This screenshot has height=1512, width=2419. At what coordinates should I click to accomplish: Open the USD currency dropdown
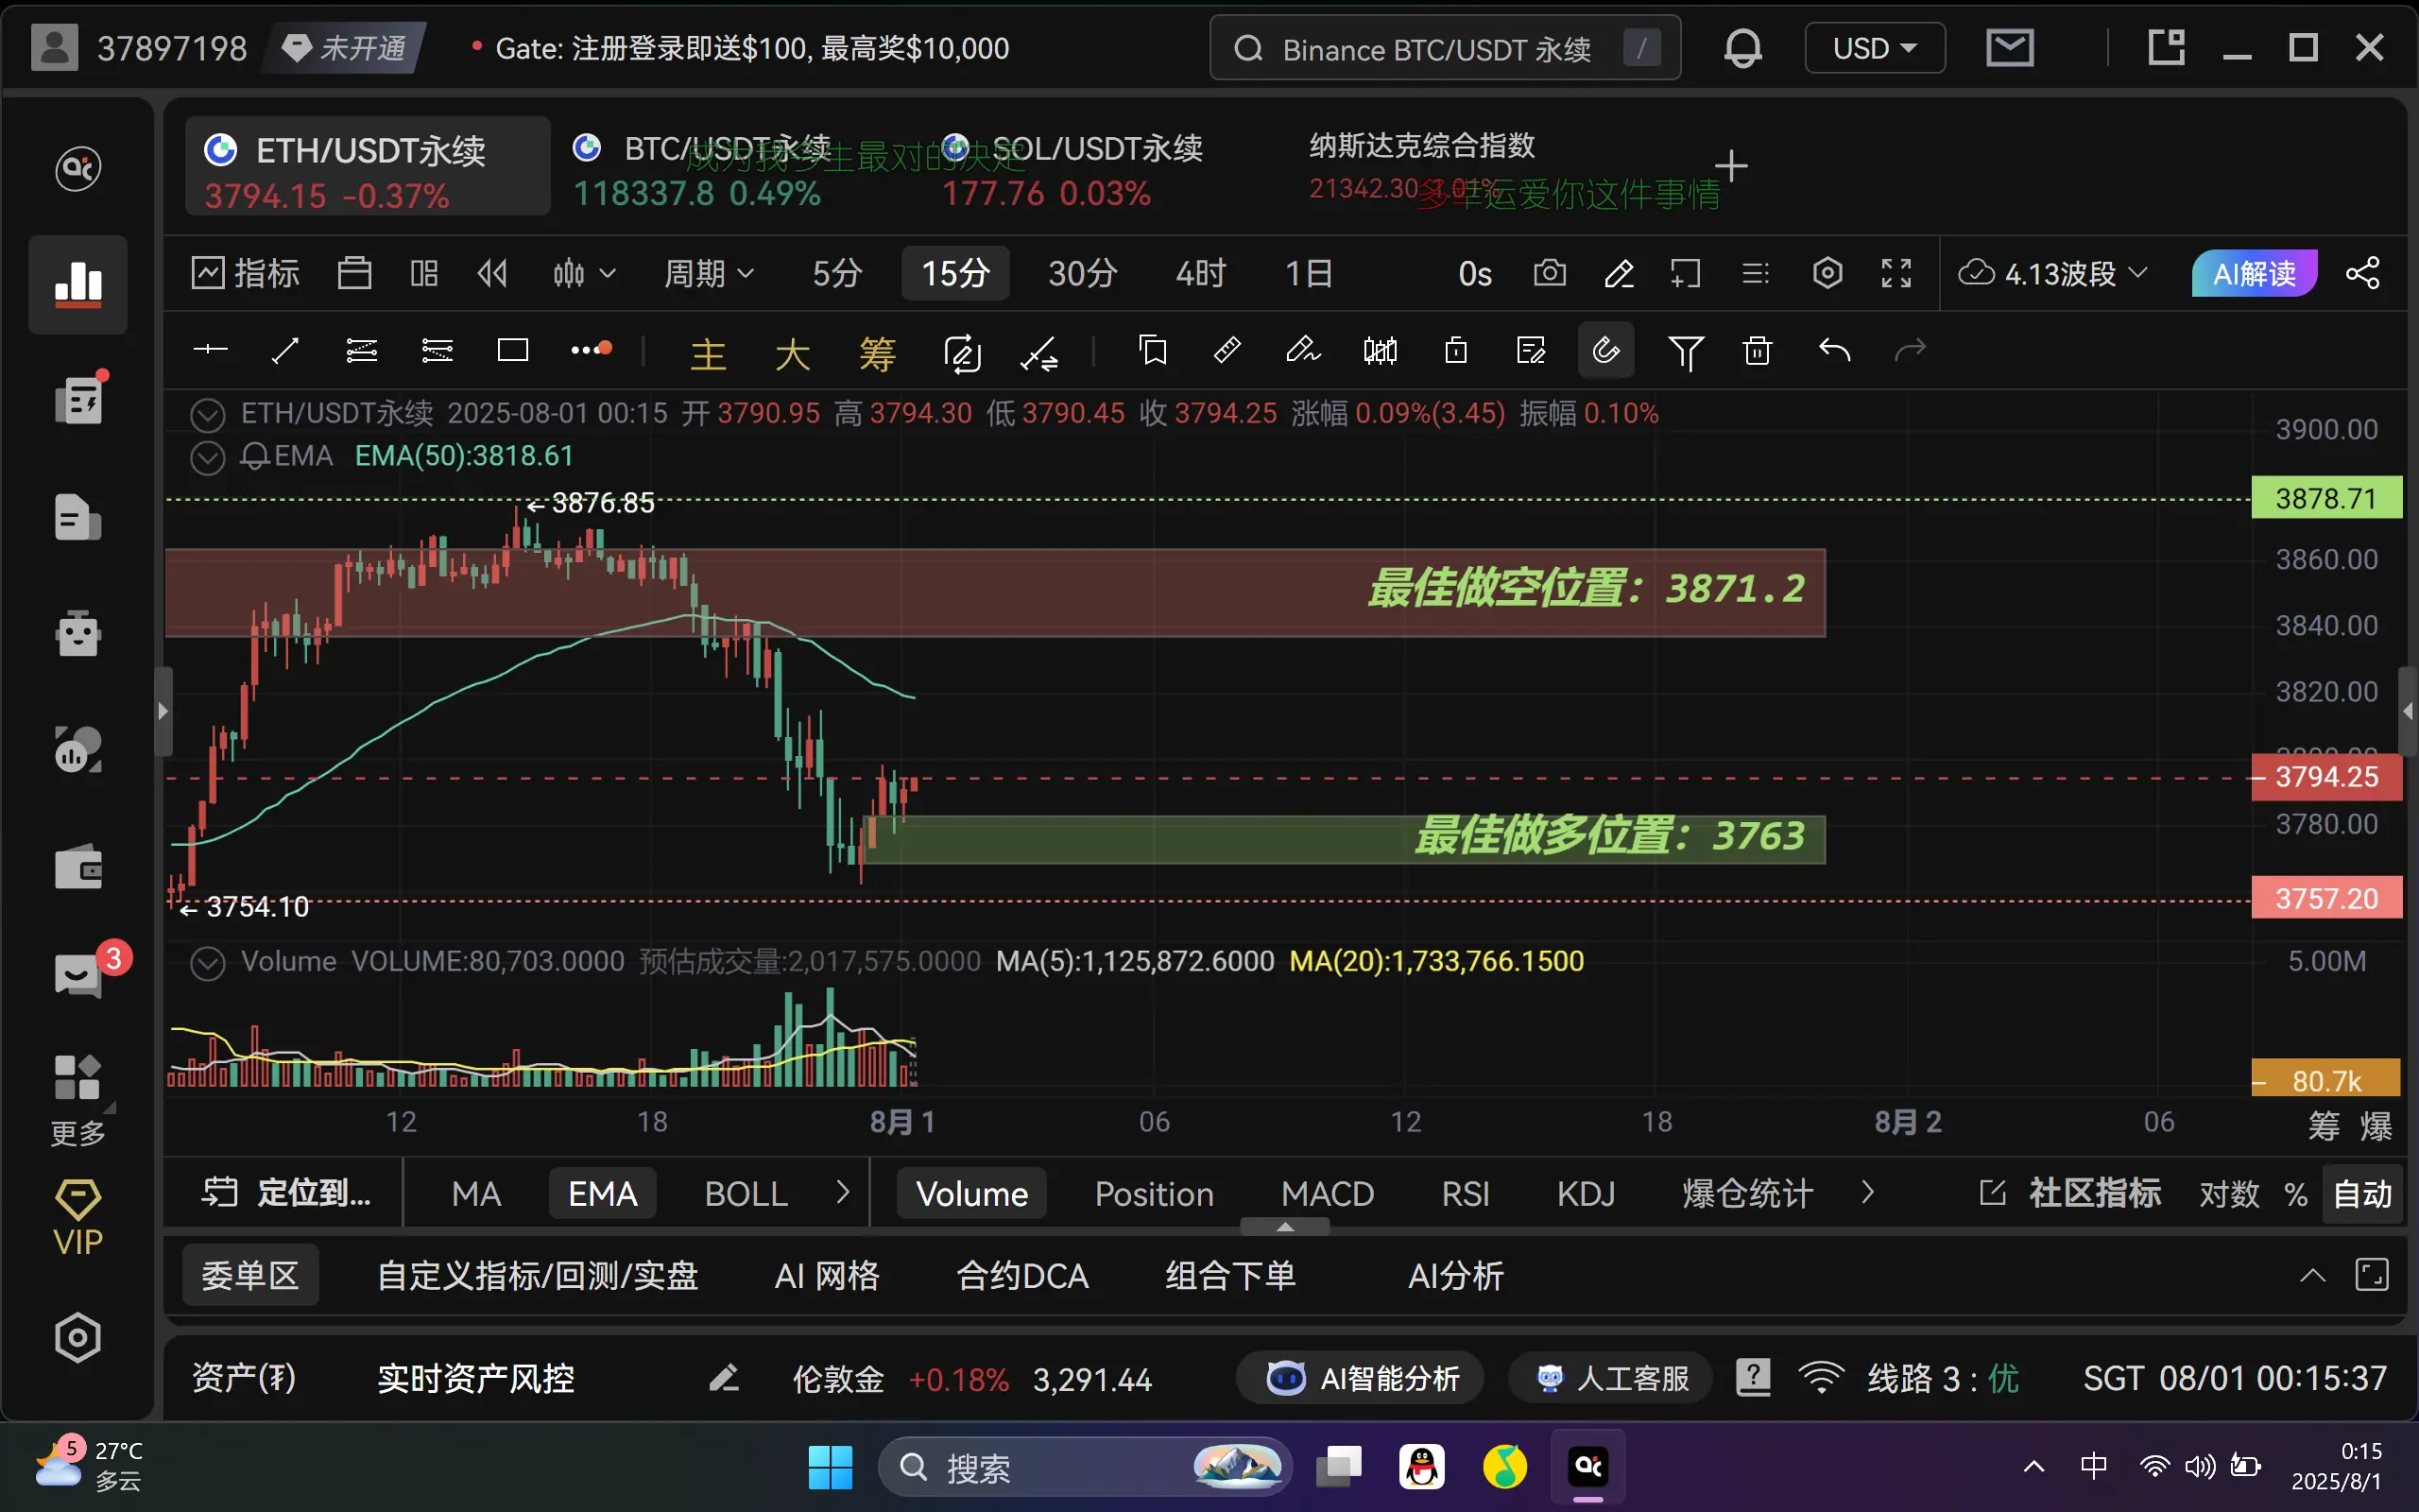pyautogui.click(x=1874, y=48)
